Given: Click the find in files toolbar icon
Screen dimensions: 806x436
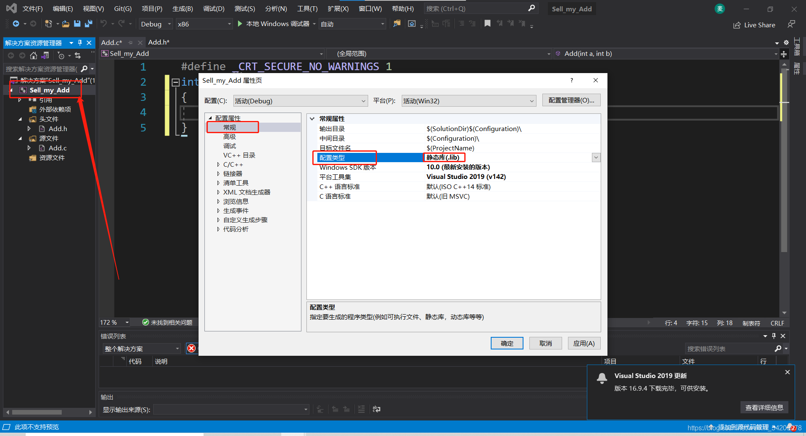Looking at the screenshot, I should point(397,24).
